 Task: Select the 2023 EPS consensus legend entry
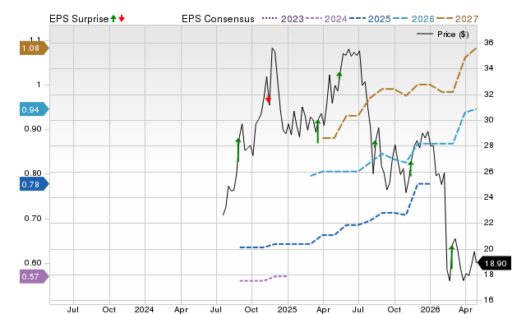click(x=283, y=19)
